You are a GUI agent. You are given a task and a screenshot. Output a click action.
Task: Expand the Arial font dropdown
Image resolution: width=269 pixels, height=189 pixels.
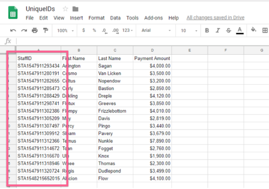(x=156, y=31)
